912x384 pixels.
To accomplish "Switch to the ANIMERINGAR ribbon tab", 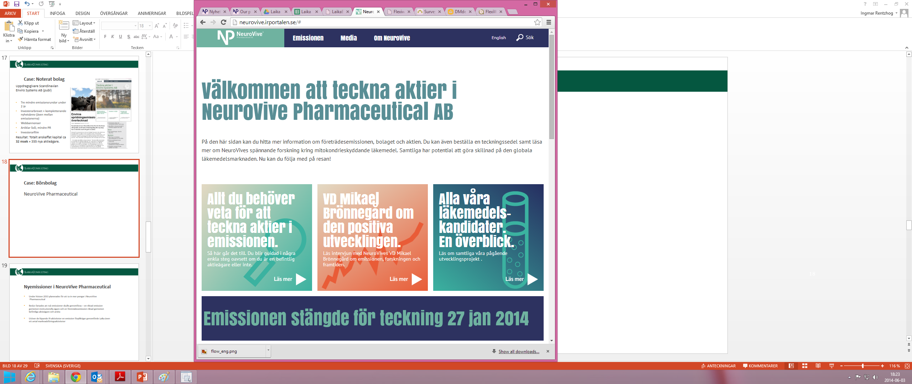I will pos(152,14).
